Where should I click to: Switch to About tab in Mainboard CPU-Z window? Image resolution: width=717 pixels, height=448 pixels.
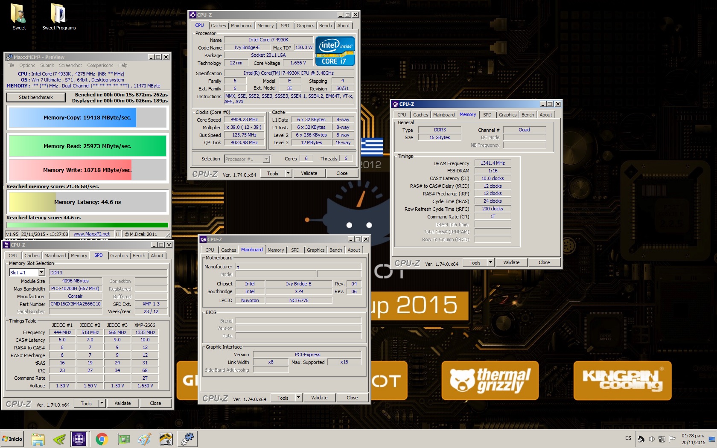click(x=353, y=250)
